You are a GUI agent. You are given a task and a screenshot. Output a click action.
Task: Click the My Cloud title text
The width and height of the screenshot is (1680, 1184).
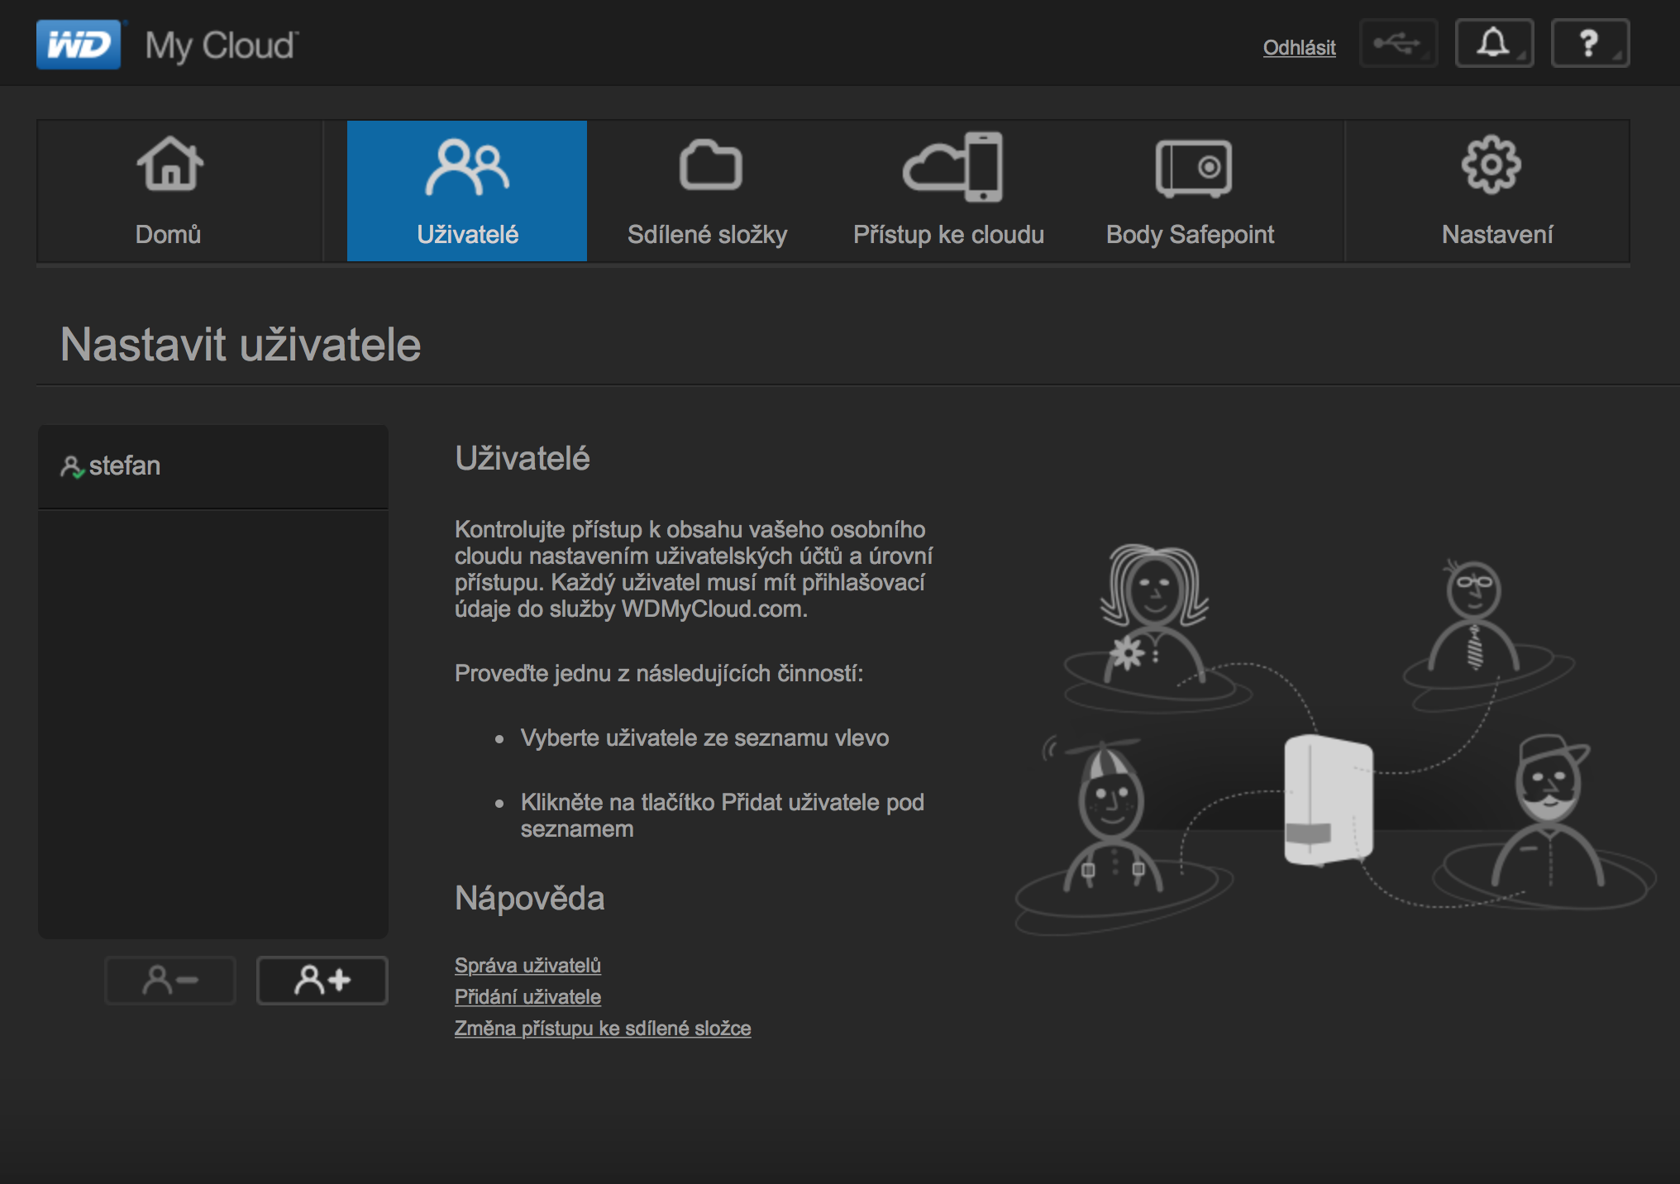[x=221, y=45]
